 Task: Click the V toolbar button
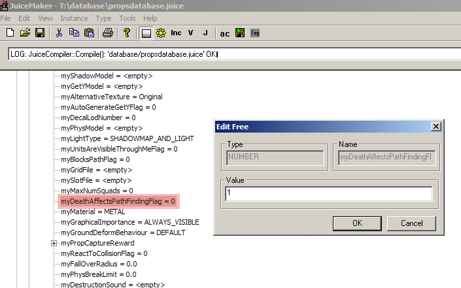click(x=190, y=33)
